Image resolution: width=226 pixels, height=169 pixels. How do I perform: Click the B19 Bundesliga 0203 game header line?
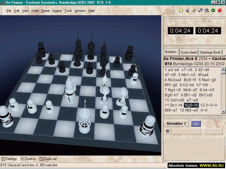(195, 64)
